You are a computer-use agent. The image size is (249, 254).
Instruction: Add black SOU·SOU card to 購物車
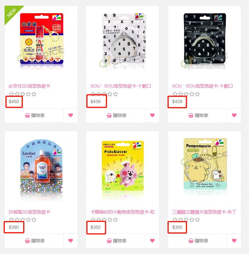[x=198, y=115]
